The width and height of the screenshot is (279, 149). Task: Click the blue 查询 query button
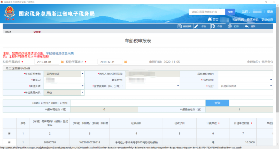[x=217, y=103]
